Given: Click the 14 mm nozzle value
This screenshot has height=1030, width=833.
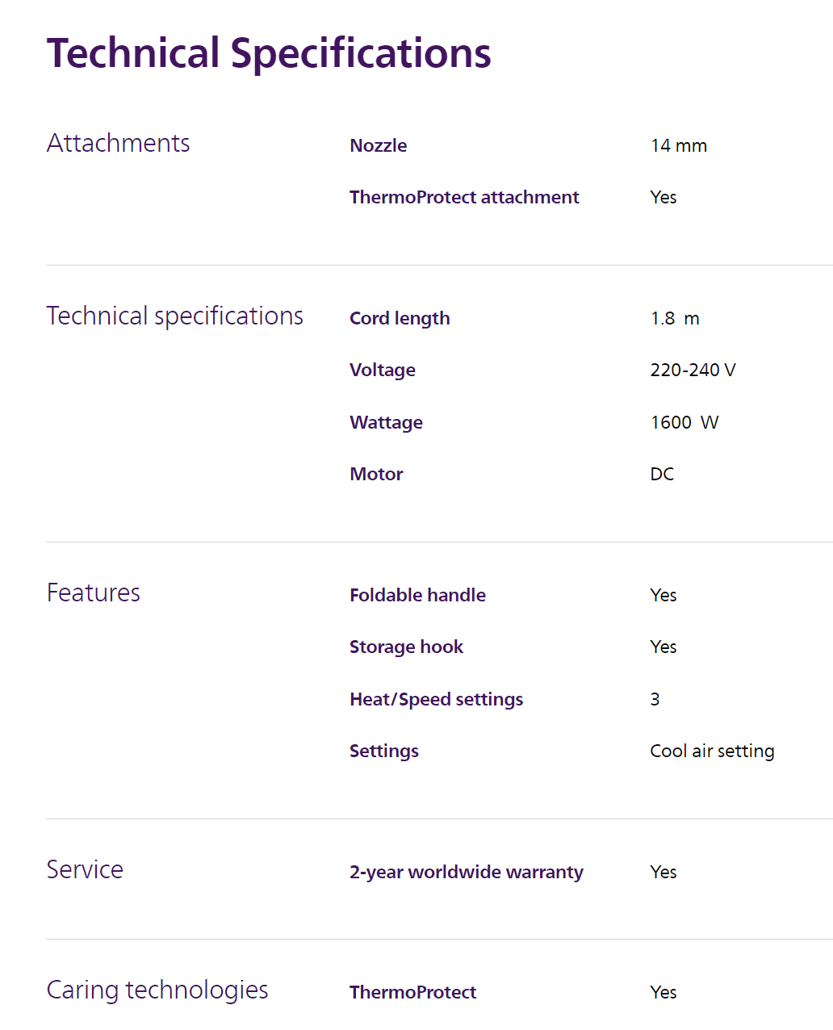Looking at the screenshot, I should (x=678, y=145).
